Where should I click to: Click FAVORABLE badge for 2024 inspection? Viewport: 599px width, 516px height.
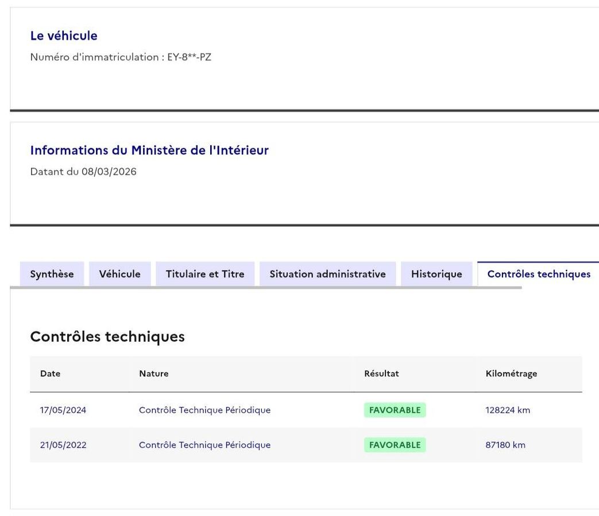click(x=395, y=410)
